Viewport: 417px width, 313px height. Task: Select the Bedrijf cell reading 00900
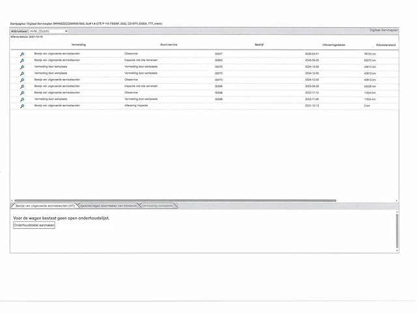pos(219,61)
